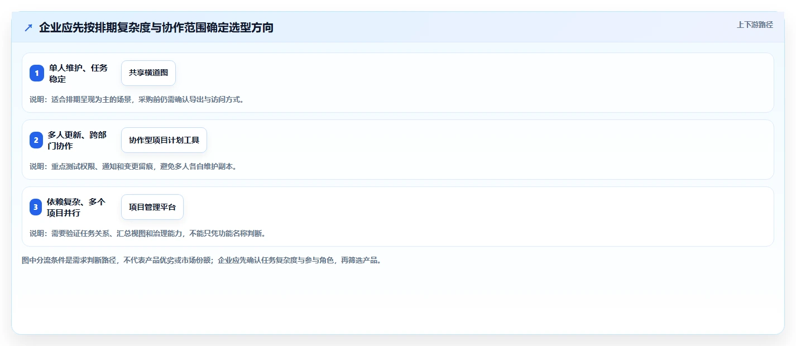
Task: Click the note about 需要验证任务关系、汇总视图
Action: [x=148, y=233]
